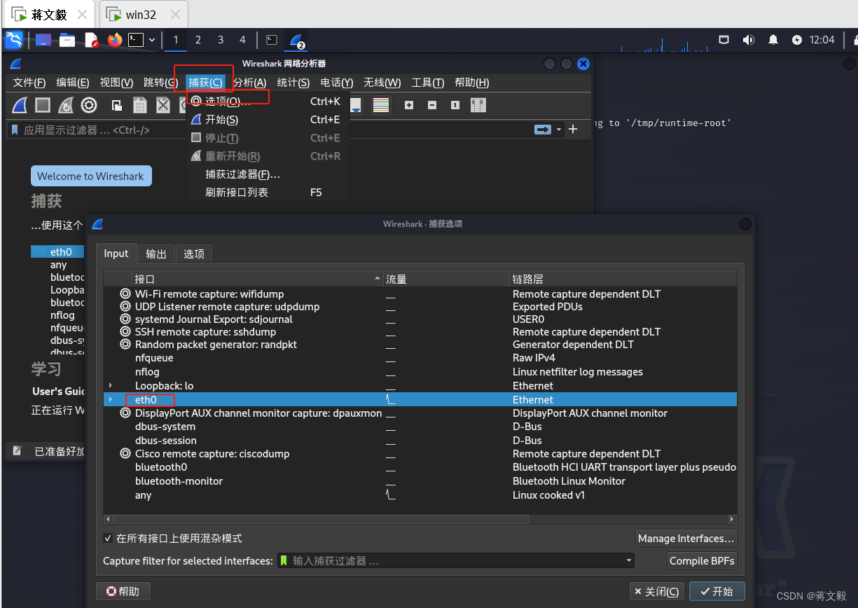Viewport: 858px width, 608px height.
Task: Expand the eth0 interface row
Action: tap(111, 399)
